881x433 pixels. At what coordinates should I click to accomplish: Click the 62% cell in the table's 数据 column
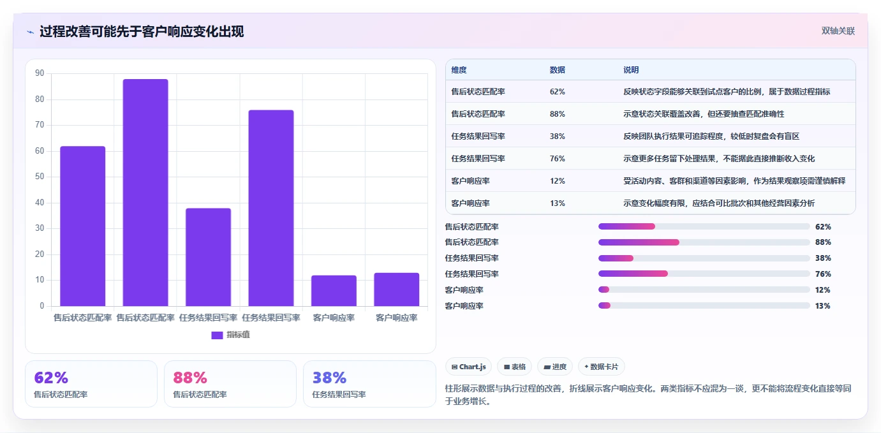point(557,92)
